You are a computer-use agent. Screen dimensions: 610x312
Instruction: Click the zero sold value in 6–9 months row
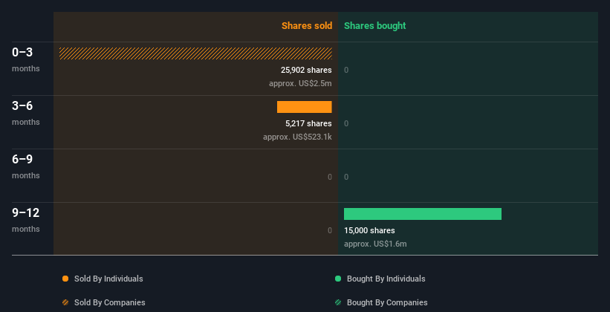[329, 177]
